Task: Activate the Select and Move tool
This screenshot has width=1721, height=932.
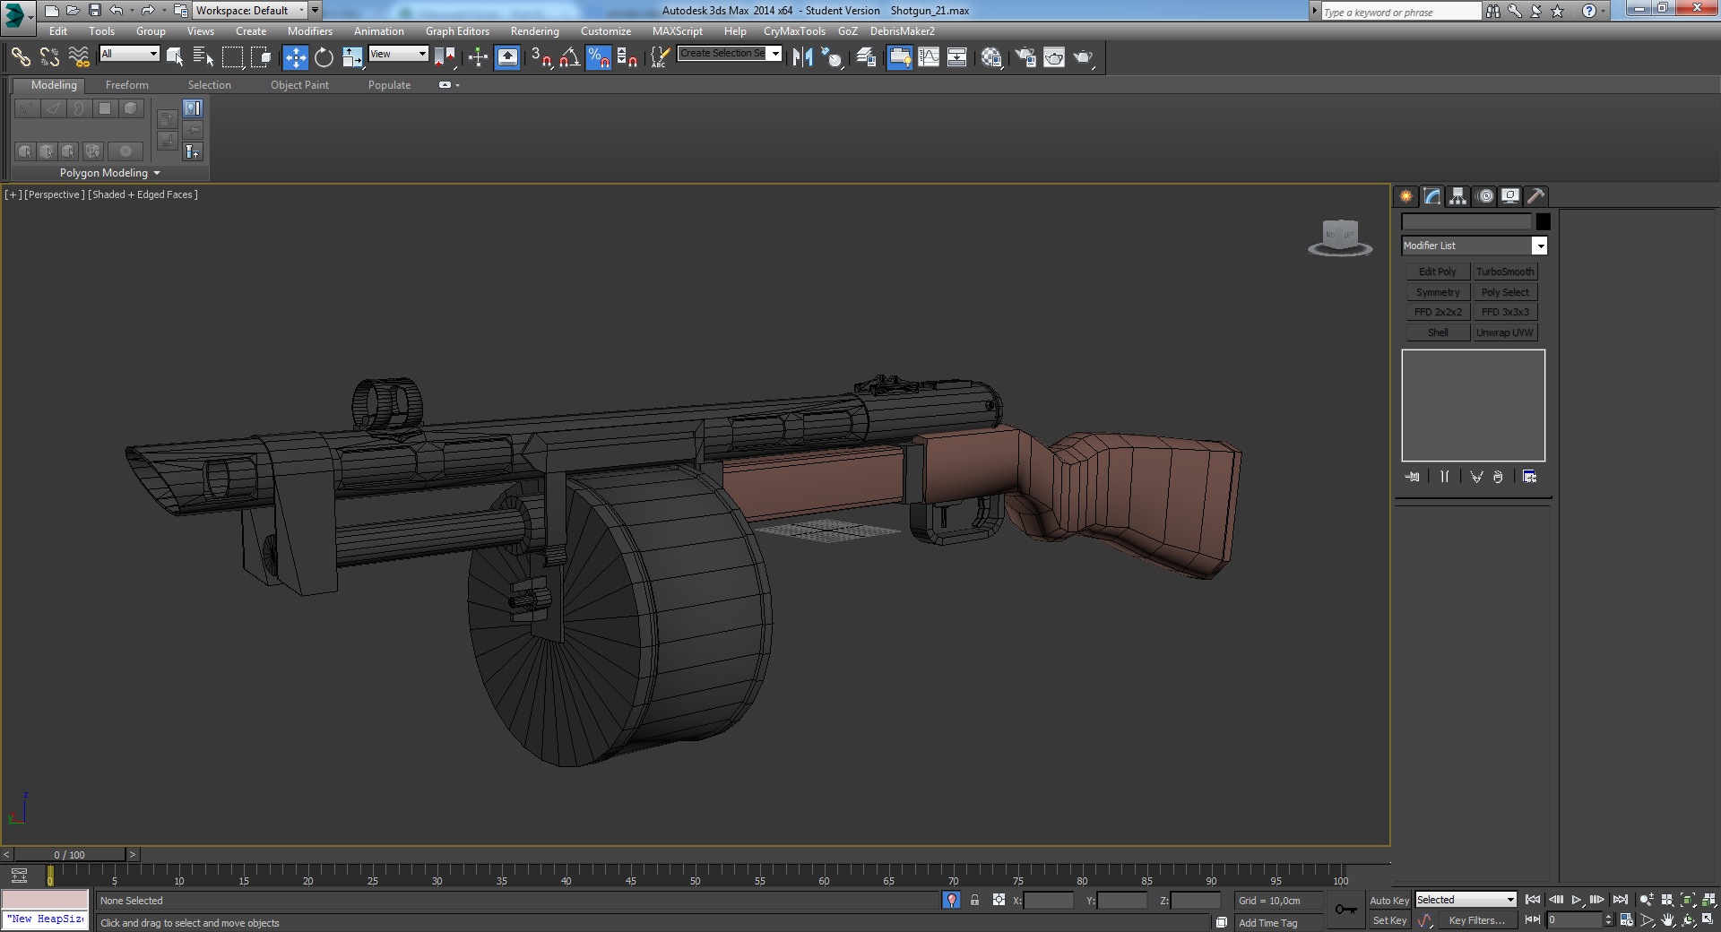Action: click(295, 57)
